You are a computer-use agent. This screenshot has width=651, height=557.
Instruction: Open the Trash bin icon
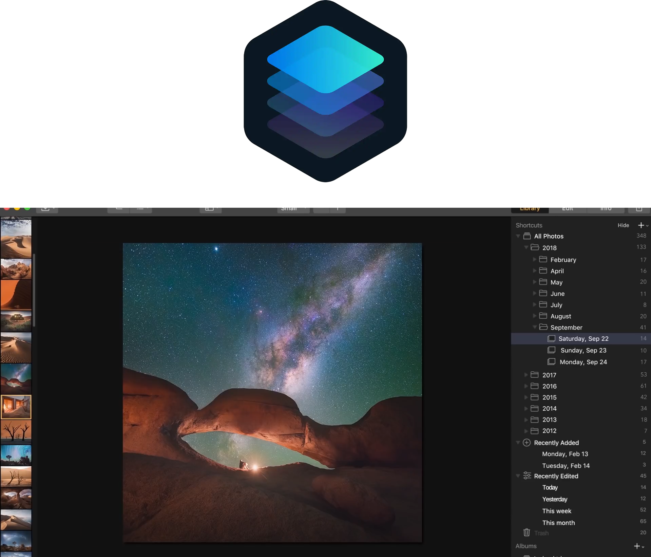pos(526,533)
